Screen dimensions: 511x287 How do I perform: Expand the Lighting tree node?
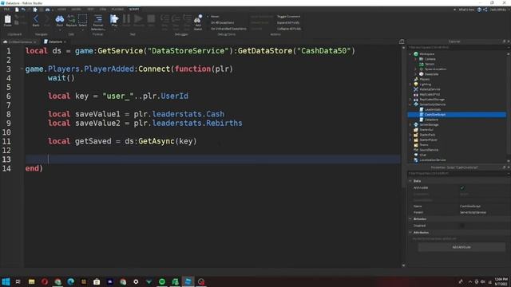(x=410, y=85)
